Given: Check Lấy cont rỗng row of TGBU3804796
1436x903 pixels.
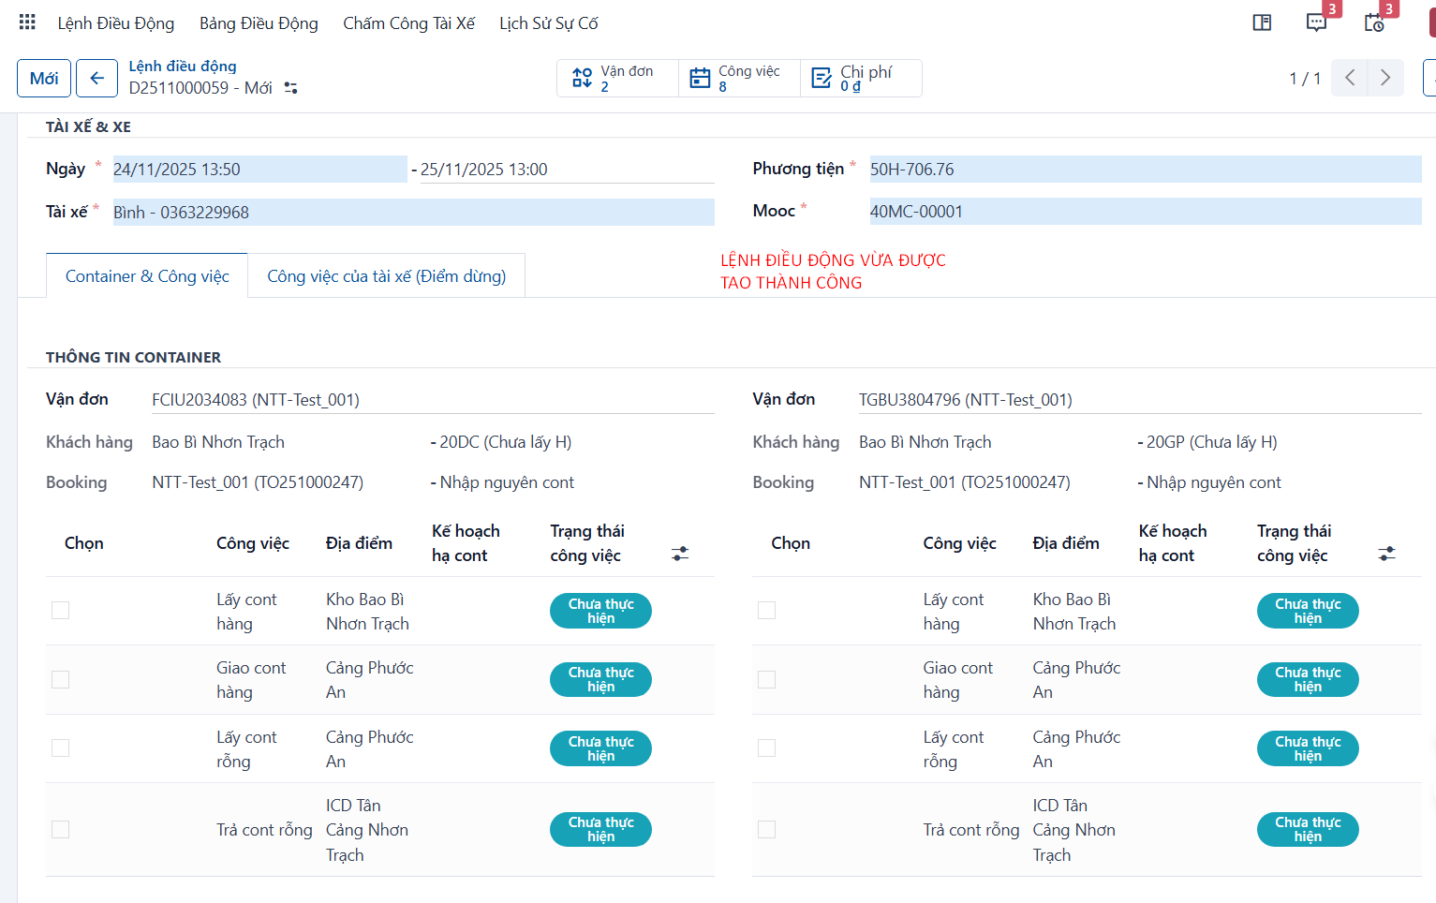Looking at the screenshot, I should click(767, 748).
